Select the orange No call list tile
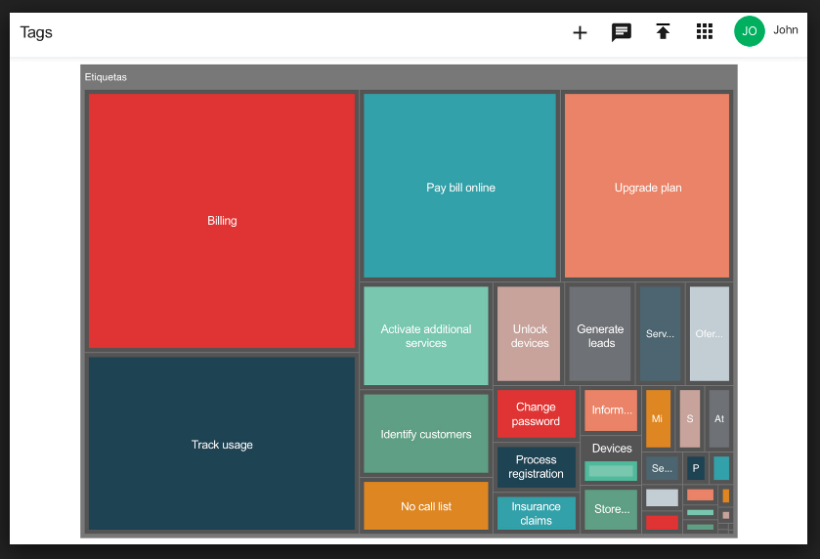This screenshot has height=559, width=820. 425,506
